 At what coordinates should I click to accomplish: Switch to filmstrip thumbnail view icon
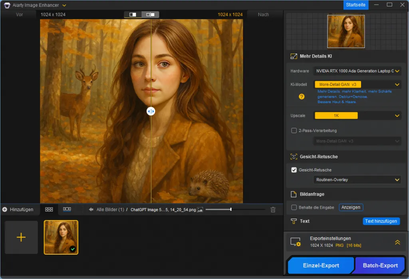click(x=67, y=209)
